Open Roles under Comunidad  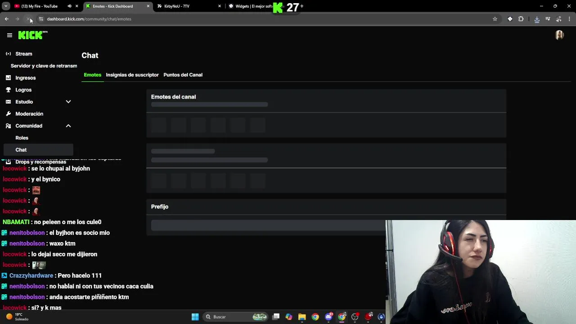tap(22, 138)
